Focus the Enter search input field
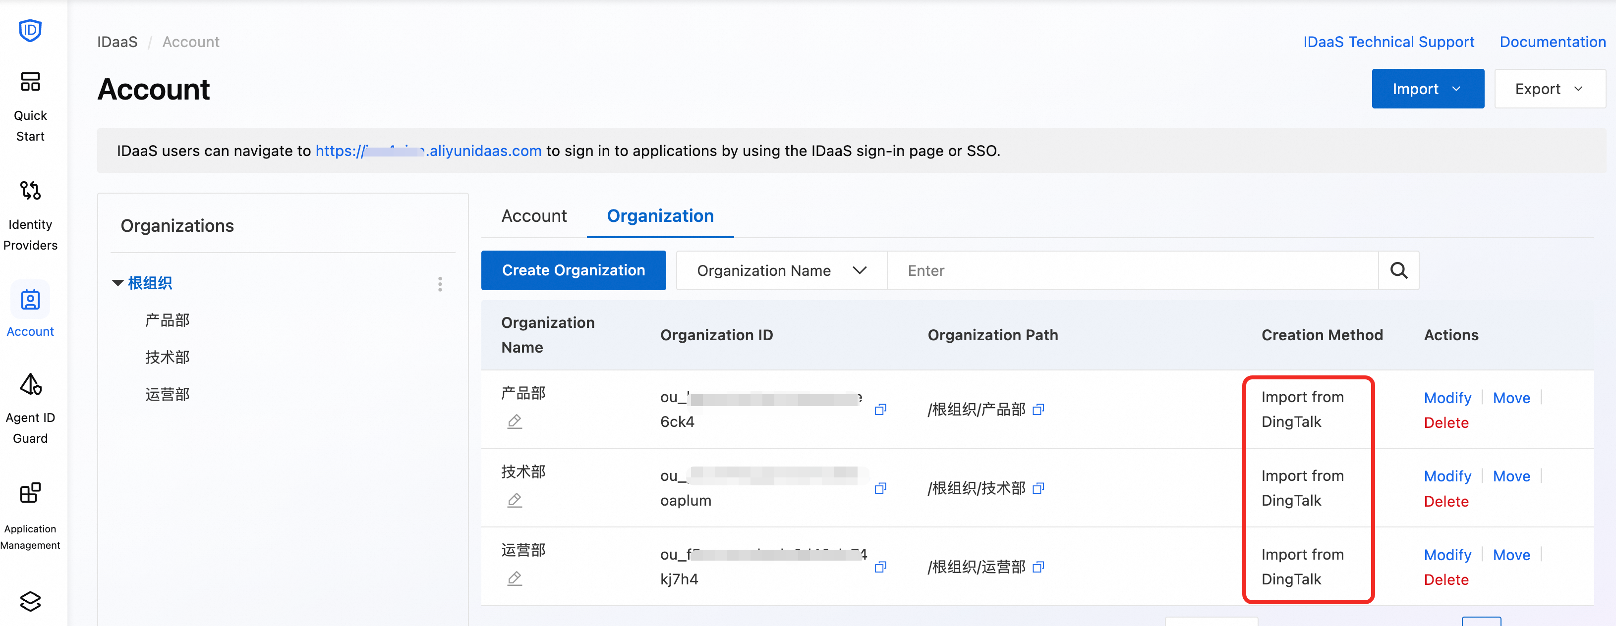The height and width of the screenshot is (626, 1616). pos(1132,271)
